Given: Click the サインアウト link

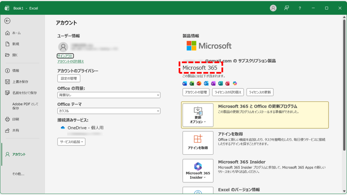Looking at the screenshot, I should (x=65, y=56).
